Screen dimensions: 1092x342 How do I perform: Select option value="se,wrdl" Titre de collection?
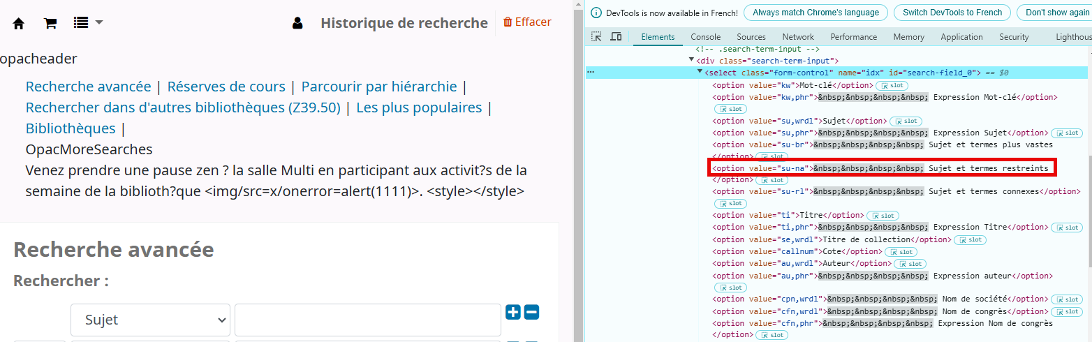click(x=831, y=239)
